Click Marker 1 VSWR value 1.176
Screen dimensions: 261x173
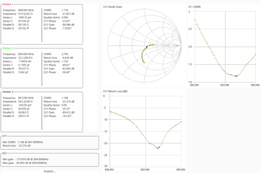65,10
